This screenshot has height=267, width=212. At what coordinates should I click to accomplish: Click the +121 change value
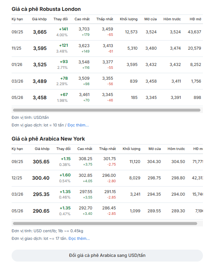click(x=63, y=45)
